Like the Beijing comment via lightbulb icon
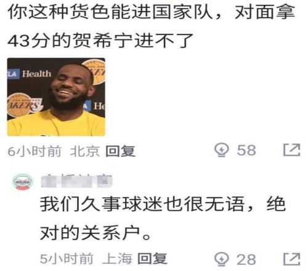 click(222, 150)
